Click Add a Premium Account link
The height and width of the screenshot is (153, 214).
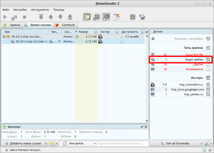[23, 150]
